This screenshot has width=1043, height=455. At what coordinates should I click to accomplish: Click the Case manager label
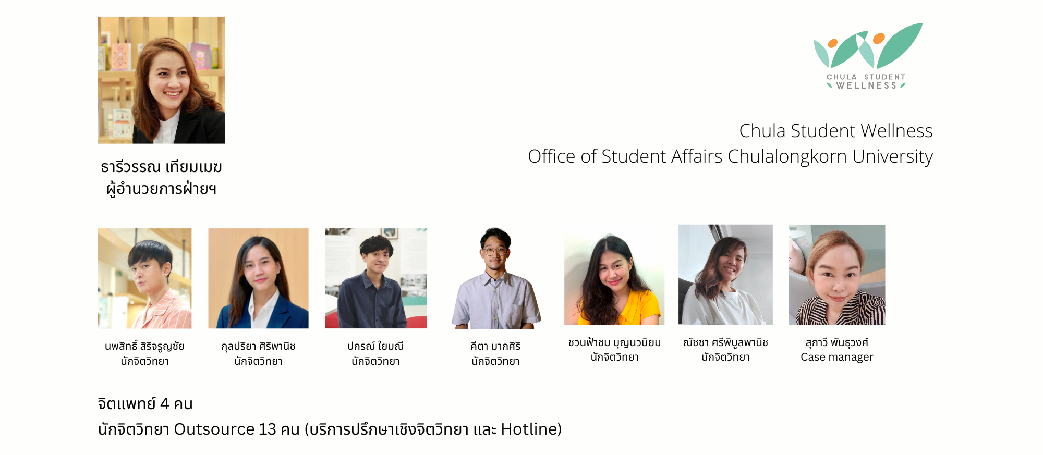pos(836,358)
